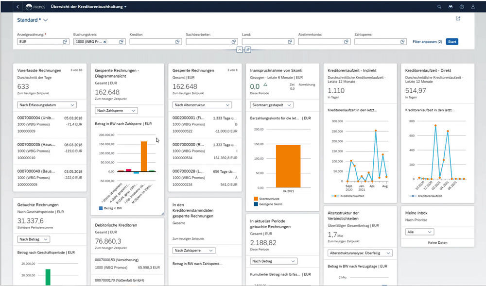Open the Skontoart gestapelt dropdown
The height and width of the screenshot is (286, 486).
point(272,105)
